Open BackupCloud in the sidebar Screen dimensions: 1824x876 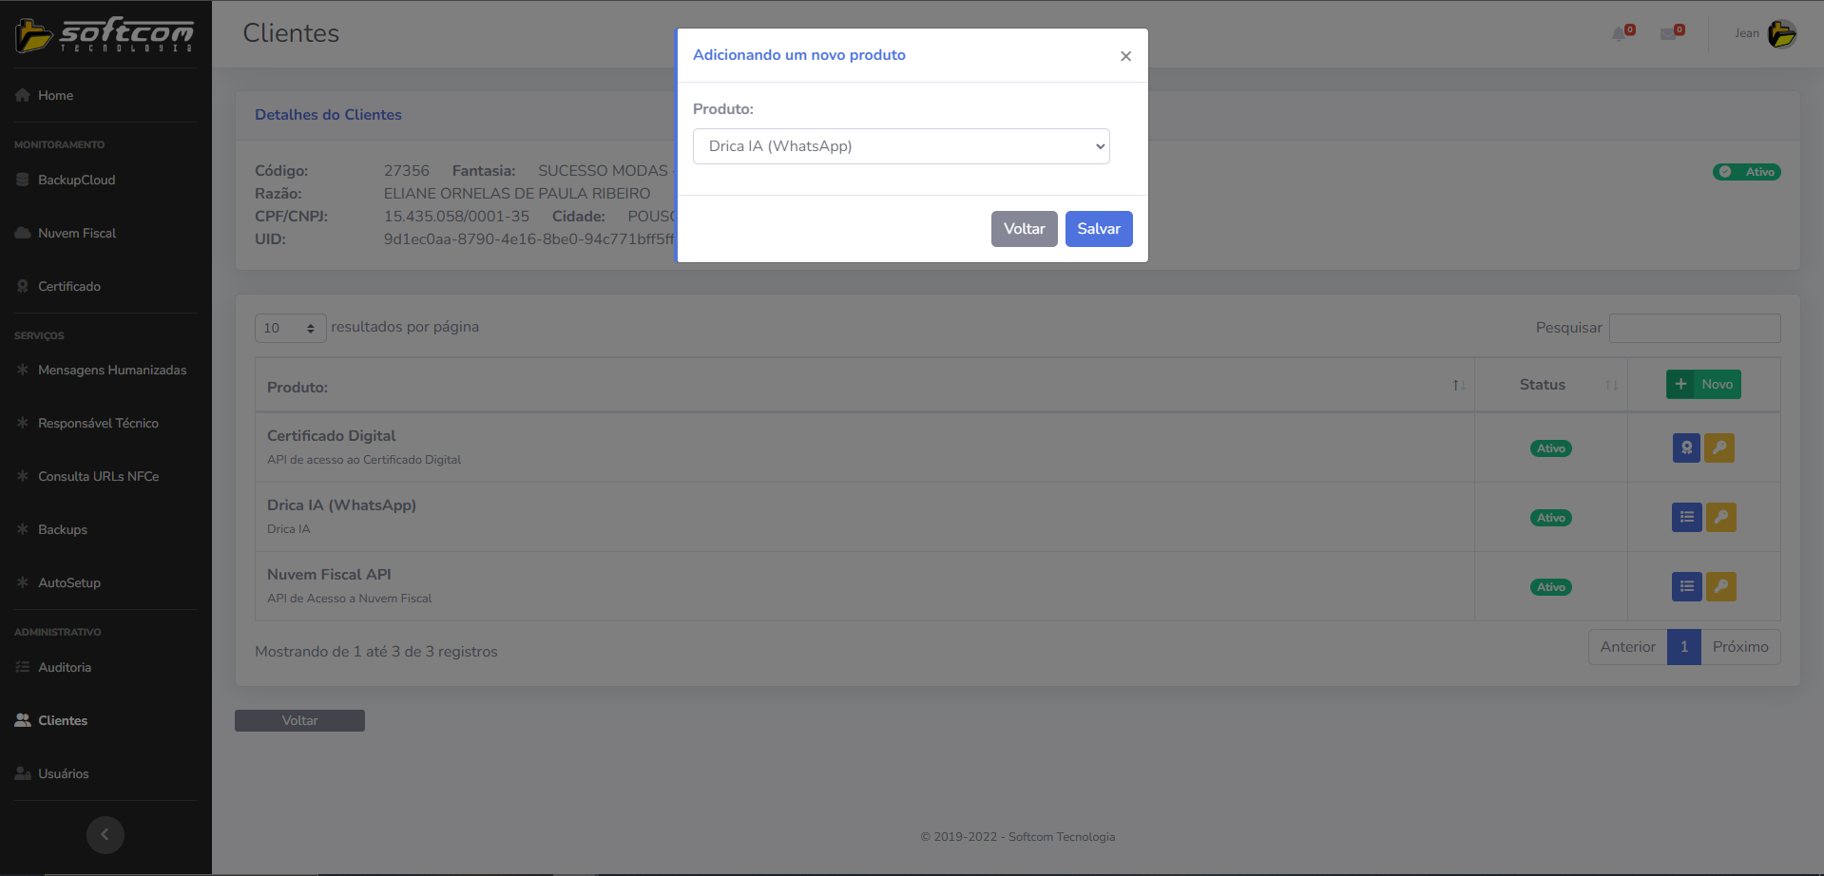(x=76, y=180)
